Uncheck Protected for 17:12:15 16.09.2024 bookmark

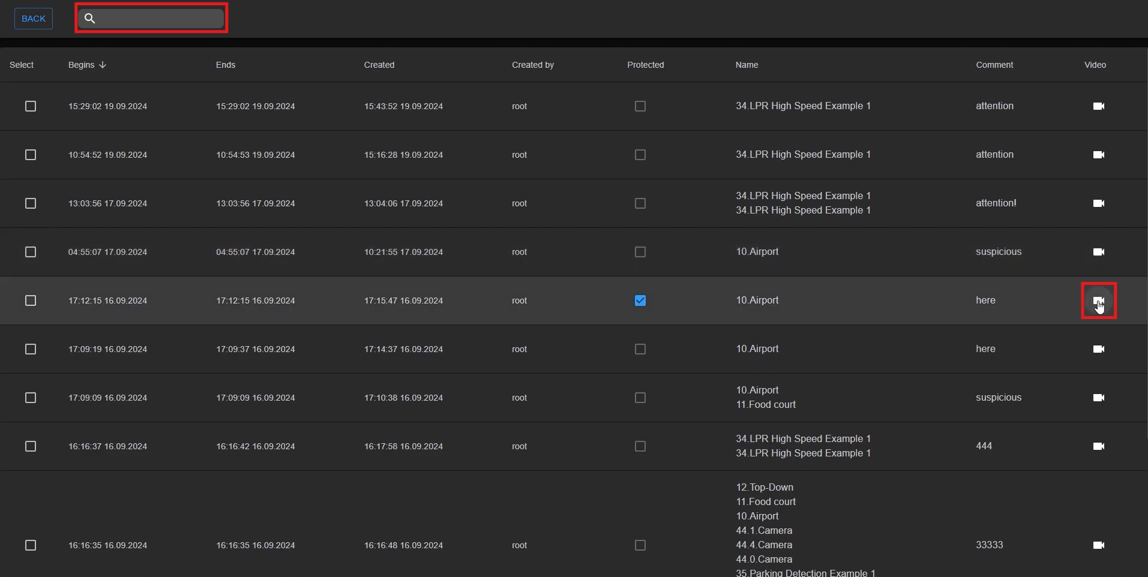coord(640,300)
